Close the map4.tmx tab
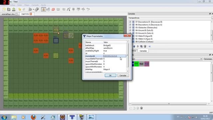Image resolution: width=213 pixels, height=120 pixels. 31,14
